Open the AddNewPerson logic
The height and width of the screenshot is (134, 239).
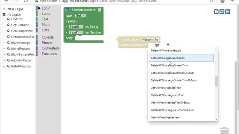pos(22,60)
